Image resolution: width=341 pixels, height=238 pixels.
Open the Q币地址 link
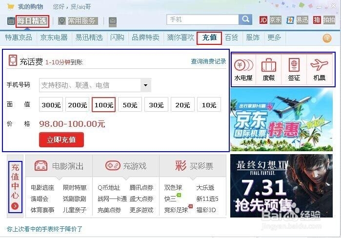tap(109, 188)
